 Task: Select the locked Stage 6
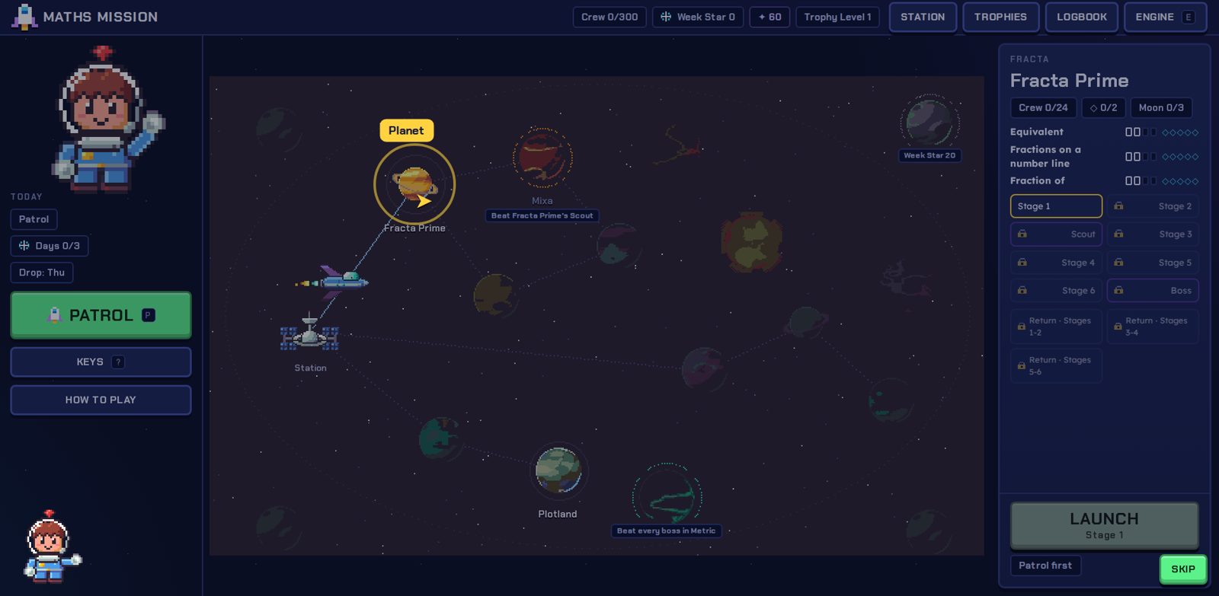(1056, 291)
